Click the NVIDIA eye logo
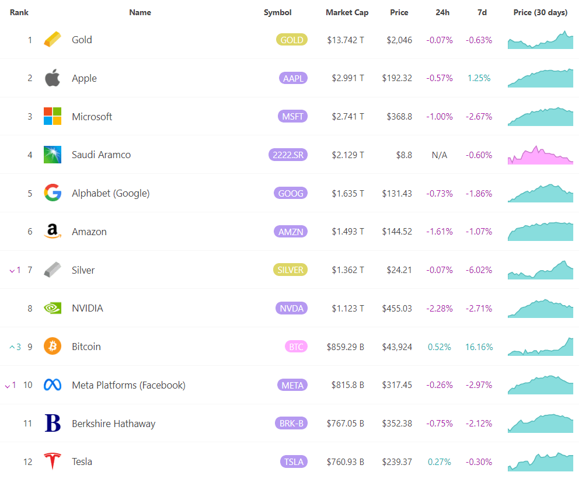The height and width of the screenshot is (479, 582). (52, 308)
